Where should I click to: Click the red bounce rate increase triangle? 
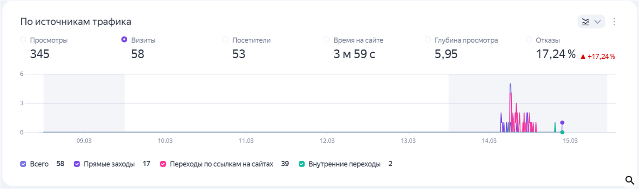(x=583, y=56)
